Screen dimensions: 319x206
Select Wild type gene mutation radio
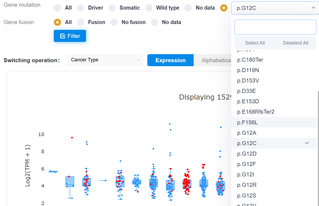tap(149, 8)
